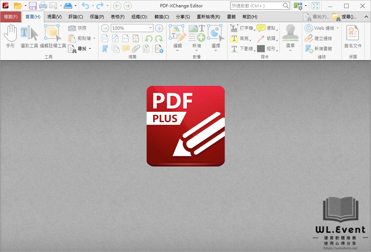371x252 pixels.
Task: Select the Rectangle (矩形) tool
Action: (267, 49)
